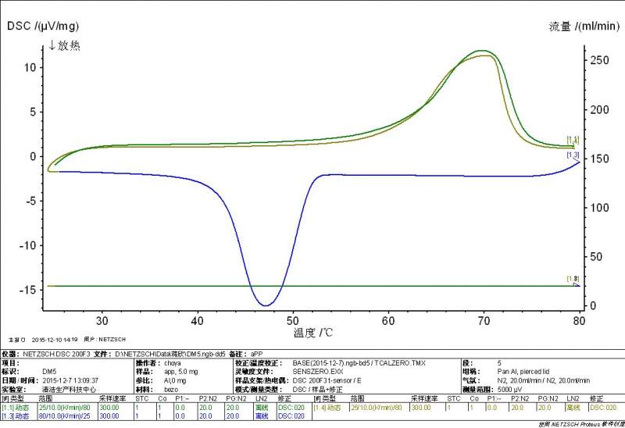The image size is (625, 428).
Task: Click the sensor value DSC 200F3 t-sensor / E
Action: [x=327, y=380]
